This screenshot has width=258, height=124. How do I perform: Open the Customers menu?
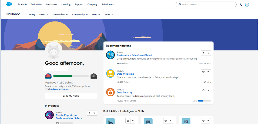click(52, 4)
